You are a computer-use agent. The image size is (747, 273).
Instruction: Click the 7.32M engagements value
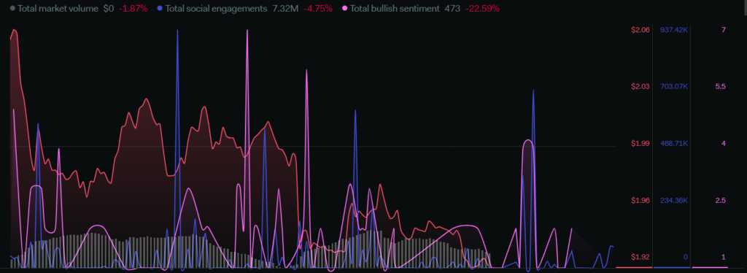coord(285,9)
